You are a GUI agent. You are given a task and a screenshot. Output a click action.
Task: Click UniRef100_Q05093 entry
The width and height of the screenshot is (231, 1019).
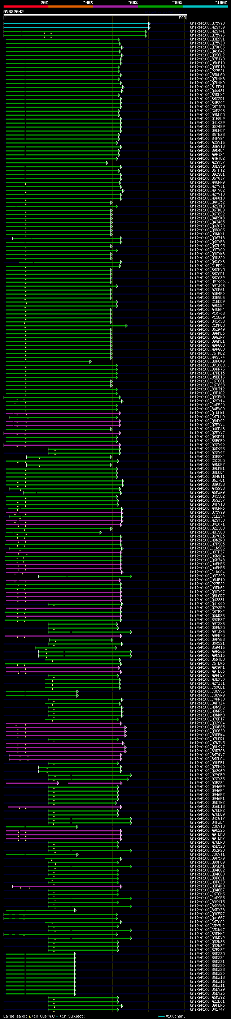click(x=207, y=449)
